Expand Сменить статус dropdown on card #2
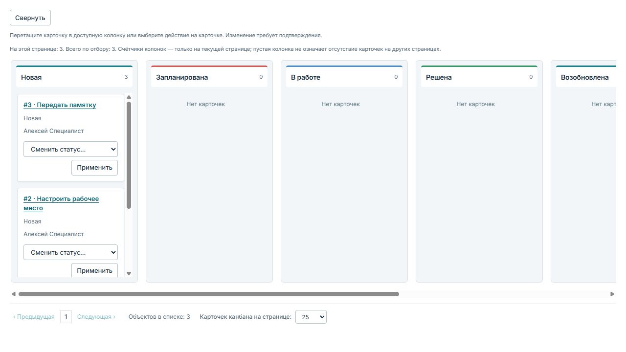Viewport: 626px width, 352px height. point(70,252)
